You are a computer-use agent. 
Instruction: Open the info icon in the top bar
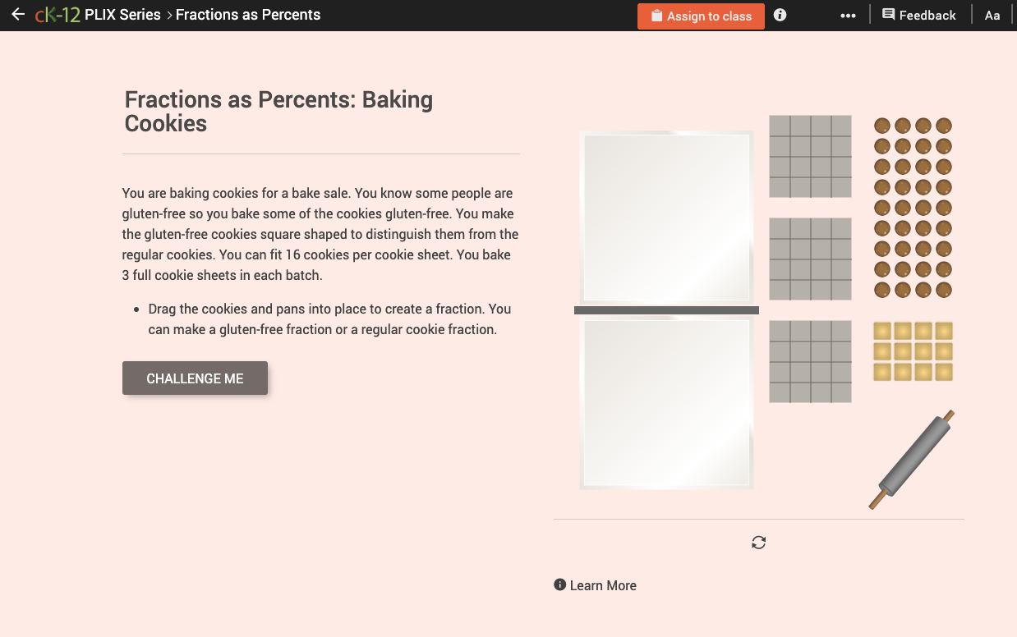779,14
